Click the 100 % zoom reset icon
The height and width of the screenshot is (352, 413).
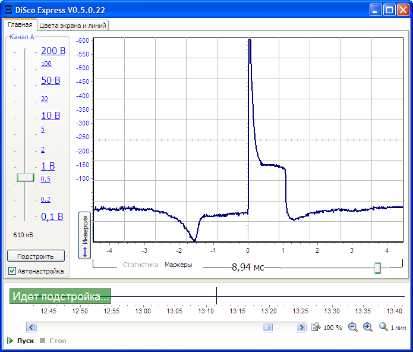pos(317,327)
